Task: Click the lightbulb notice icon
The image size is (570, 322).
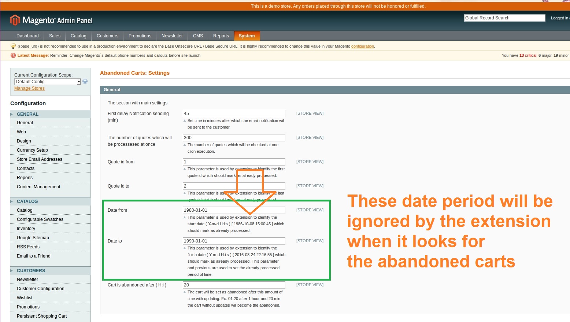Action: tap(13, 46)
